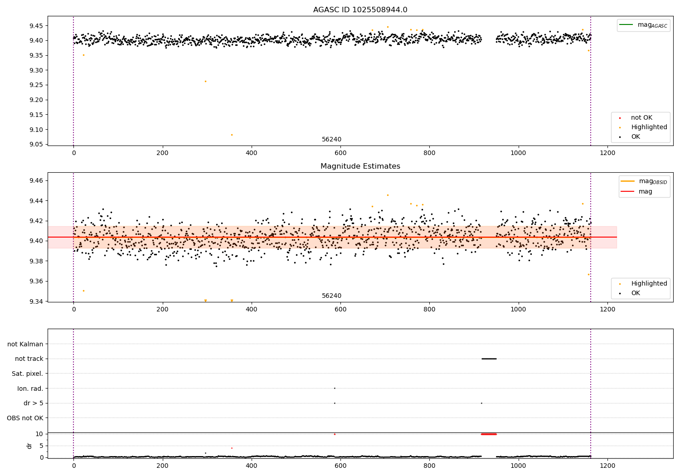Click the 10 tick on the dr axis
Image resolution: width=680 pixels, height=476 pixels.
pyautogui.click(x=39, y=434)
